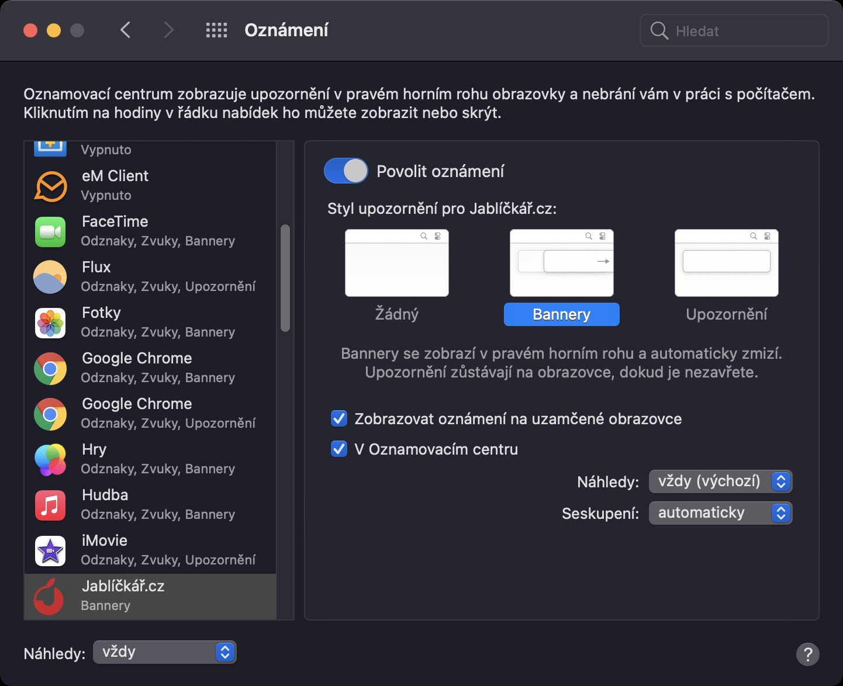
Task: Choose the Žádný alert style
Action: click(397, 264)
